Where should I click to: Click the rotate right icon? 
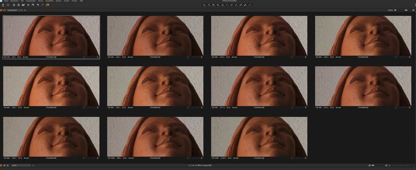pyautogui.click(x=18, y=5)
